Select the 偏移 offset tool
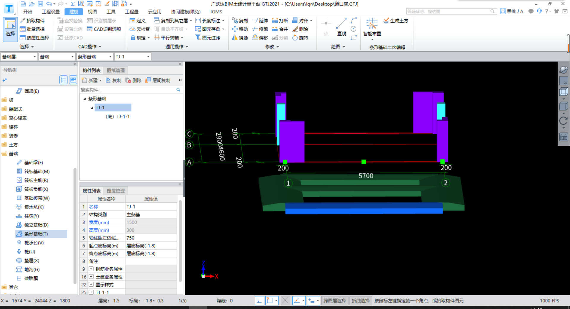 point(260,38)
